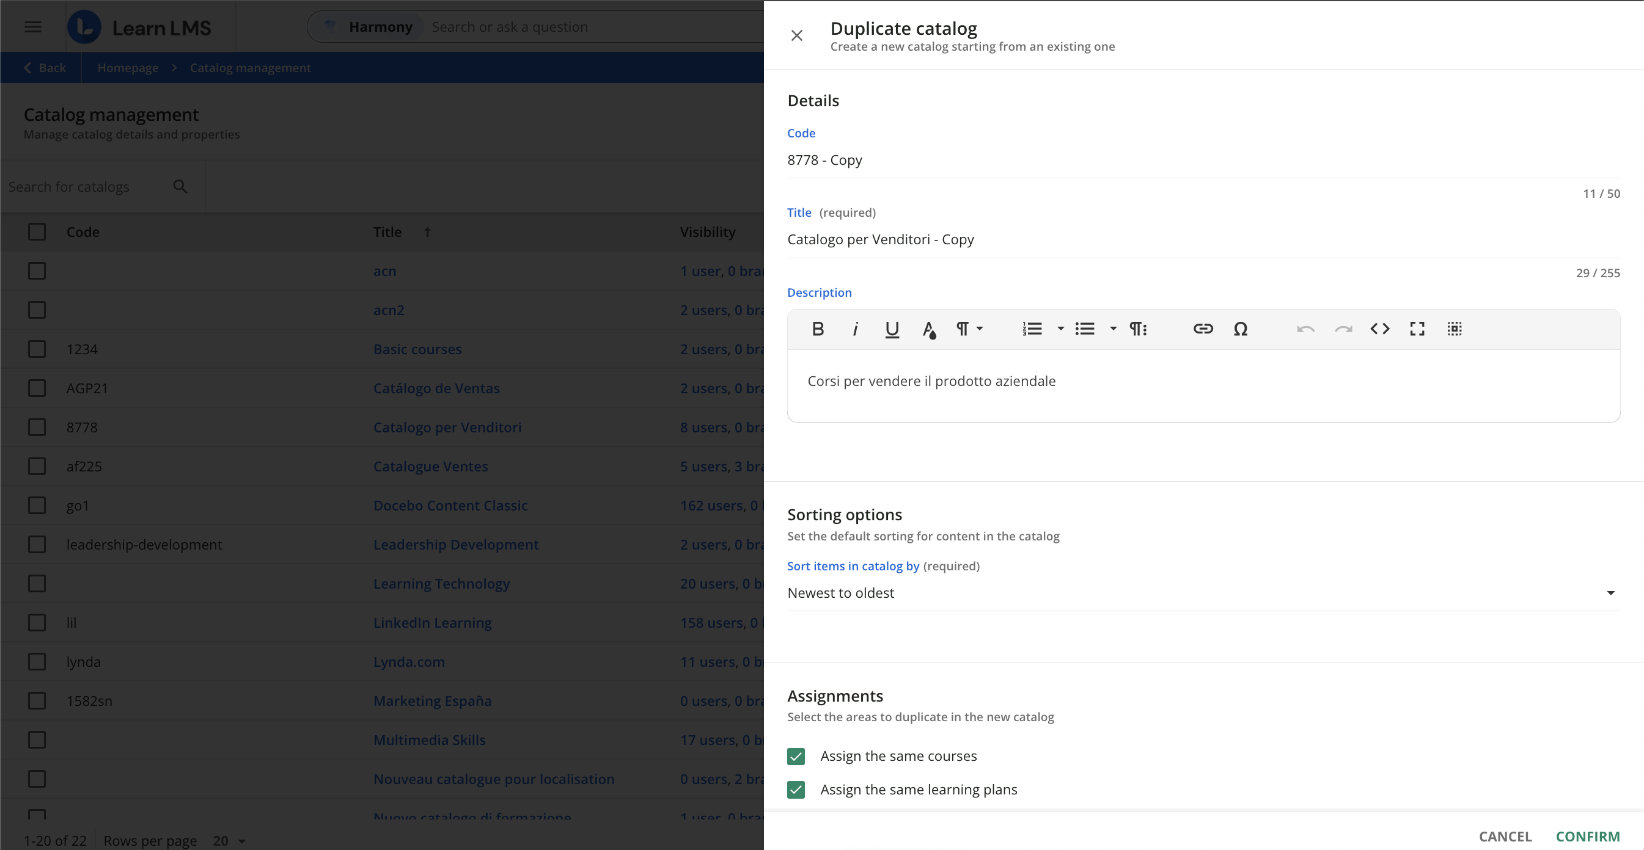Toggle fullscreen mode of description editor
This screenshot has height=850, width=1644.
(1417, 329)
